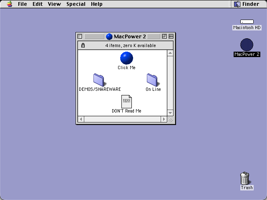
Task: Click the lock icon in window header
Action: [83, 45]
